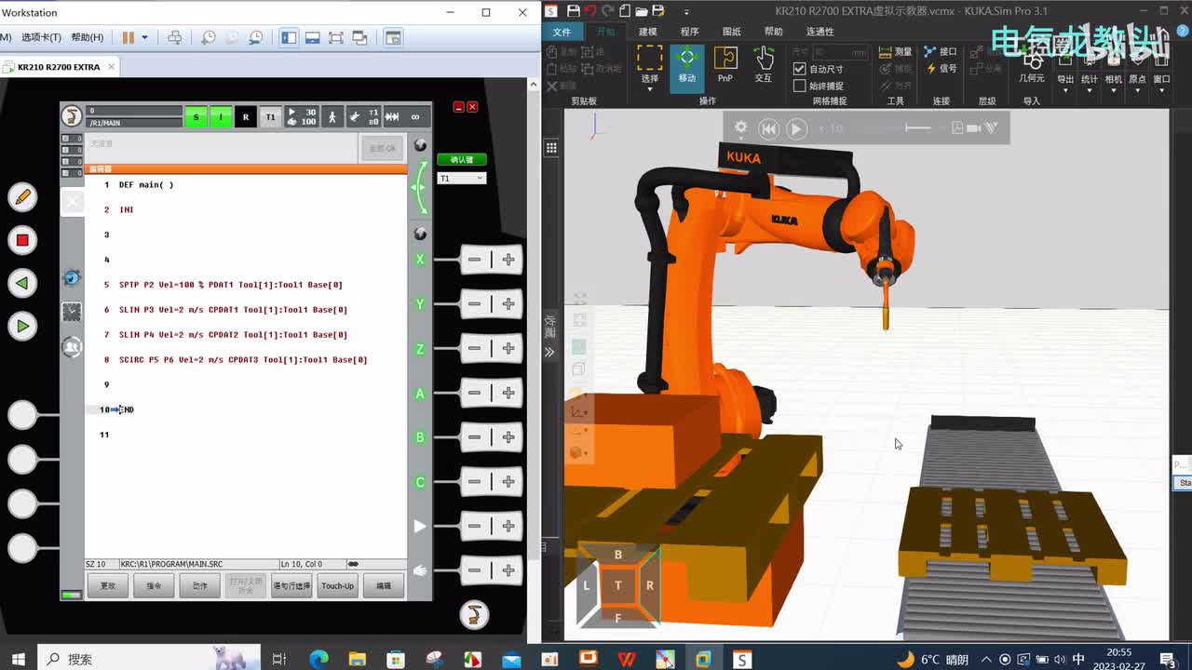
Task: Activate the PnP tool
Action: (725, 64)
